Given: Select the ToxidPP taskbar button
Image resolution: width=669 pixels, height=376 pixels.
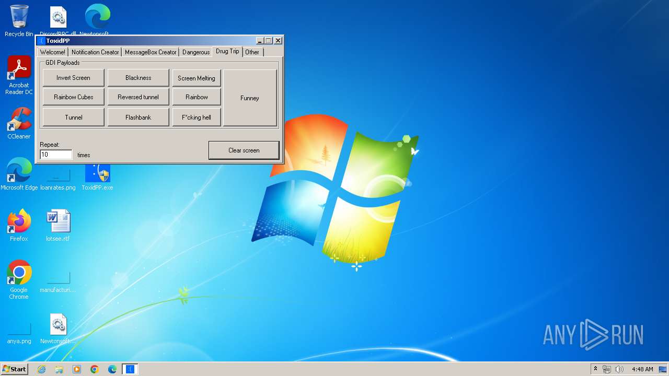Looking at the screenshot, I should 130,369.
